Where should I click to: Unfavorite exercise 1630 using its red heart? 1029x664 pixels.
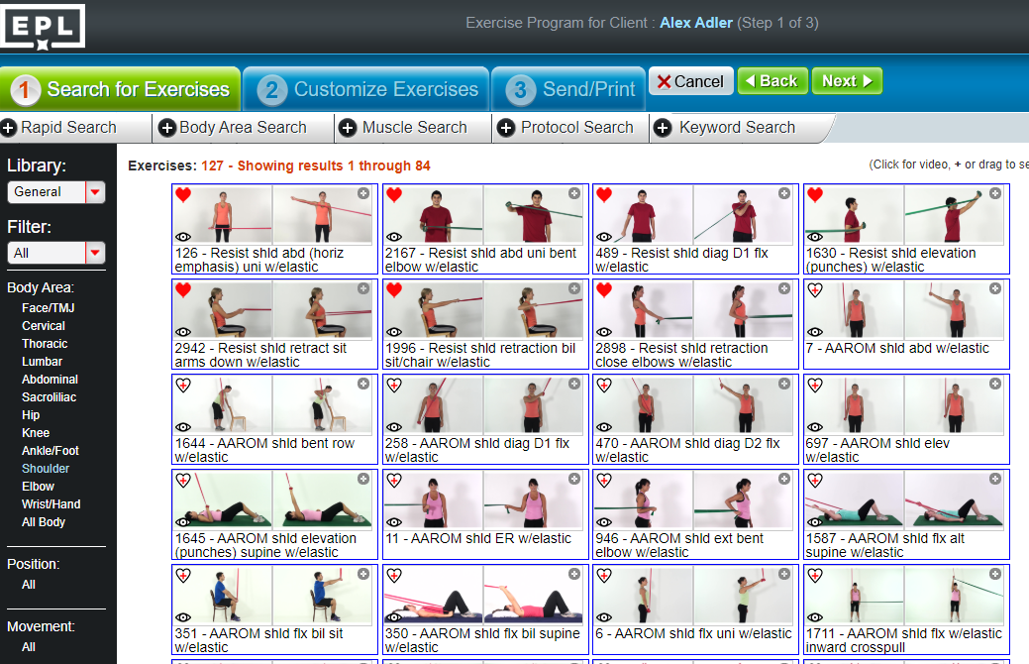point(815,194)
